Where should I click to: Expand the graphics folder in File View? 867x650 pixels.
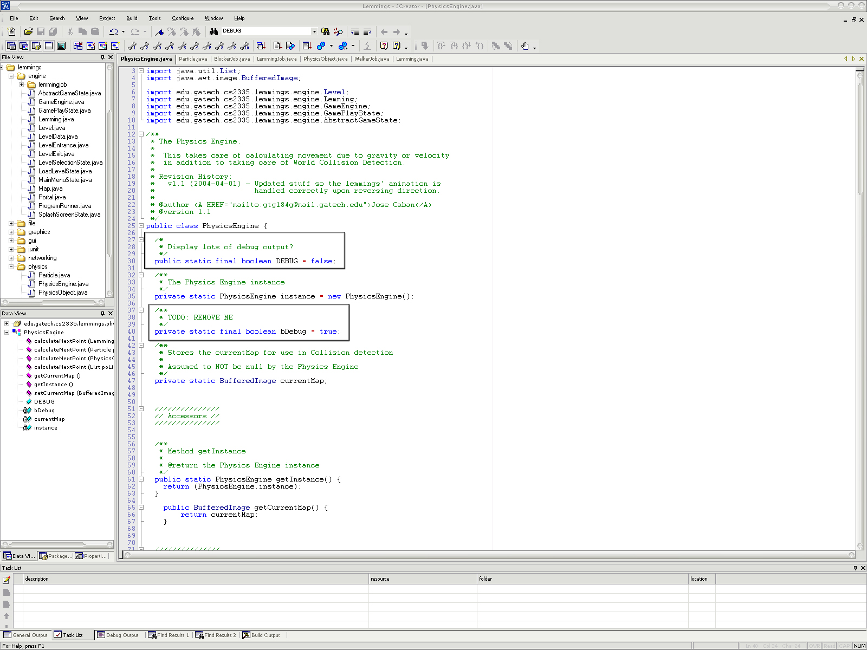point(11,232)
